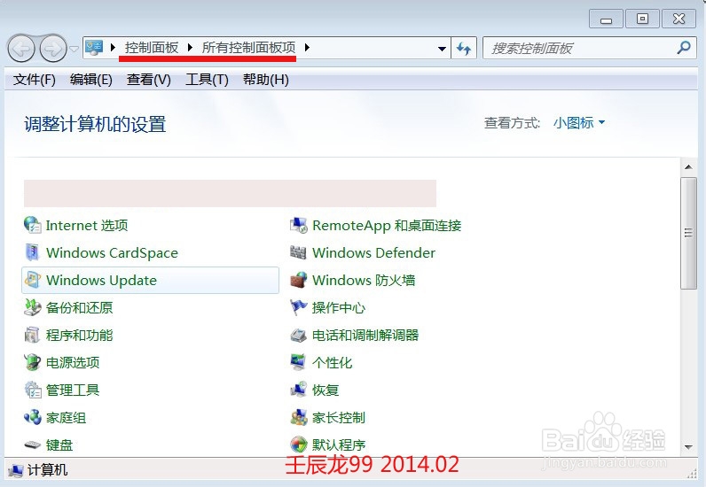Screen dimensions: 706x487
Task: Click the Windows Defender wall icon
Action: point(299,252)
